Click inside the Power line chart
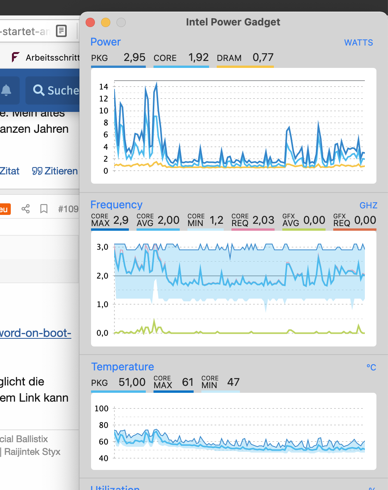 tap(234, 126)
